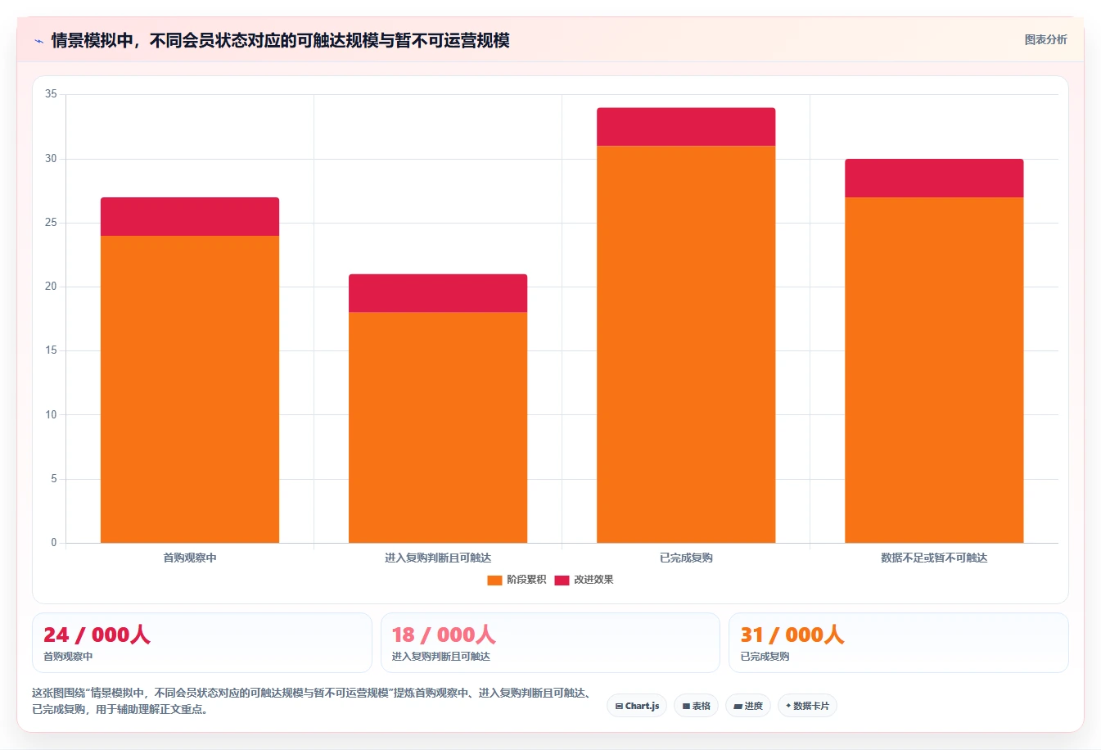Click the 进度 chip icon
This screenshot has width=1101, height=750.
(x=738, y=706)
